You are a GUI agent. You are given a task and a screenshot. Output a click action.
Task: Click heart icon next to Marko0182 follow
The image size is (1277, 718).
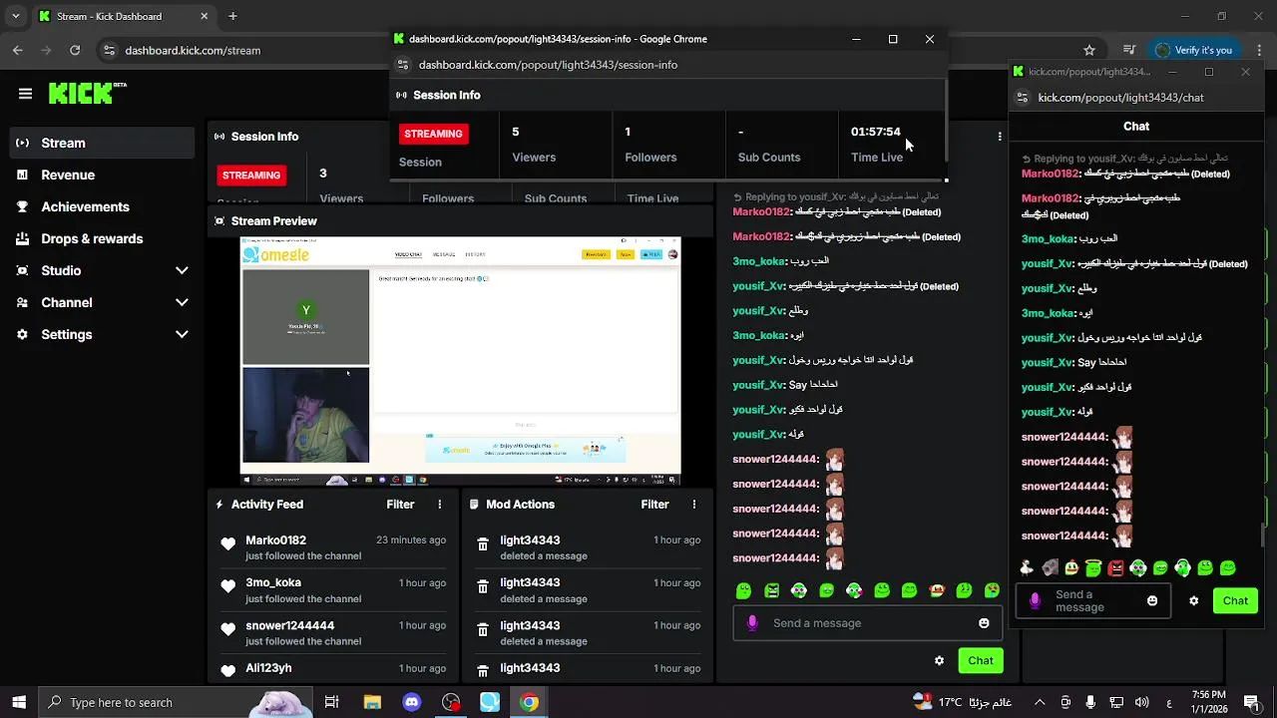coord(228,544)
